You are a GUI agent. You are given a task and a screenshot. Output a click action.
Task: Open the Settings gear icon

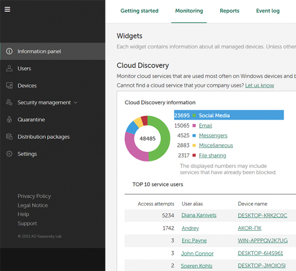pos(9,154)
